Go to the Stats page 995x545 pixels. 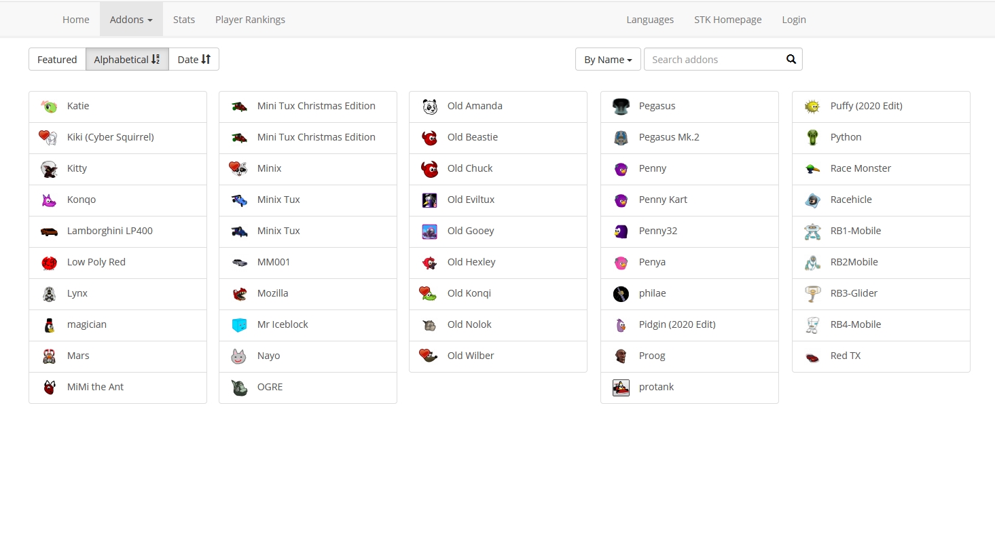(x=184, y=20)
